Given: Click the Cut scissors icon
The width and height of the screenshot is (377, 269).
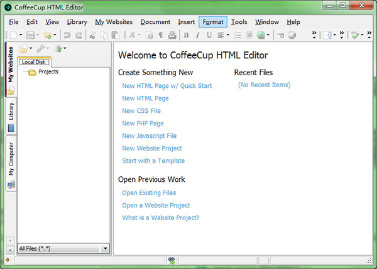Looking at the screenshot, I should 92,35.
